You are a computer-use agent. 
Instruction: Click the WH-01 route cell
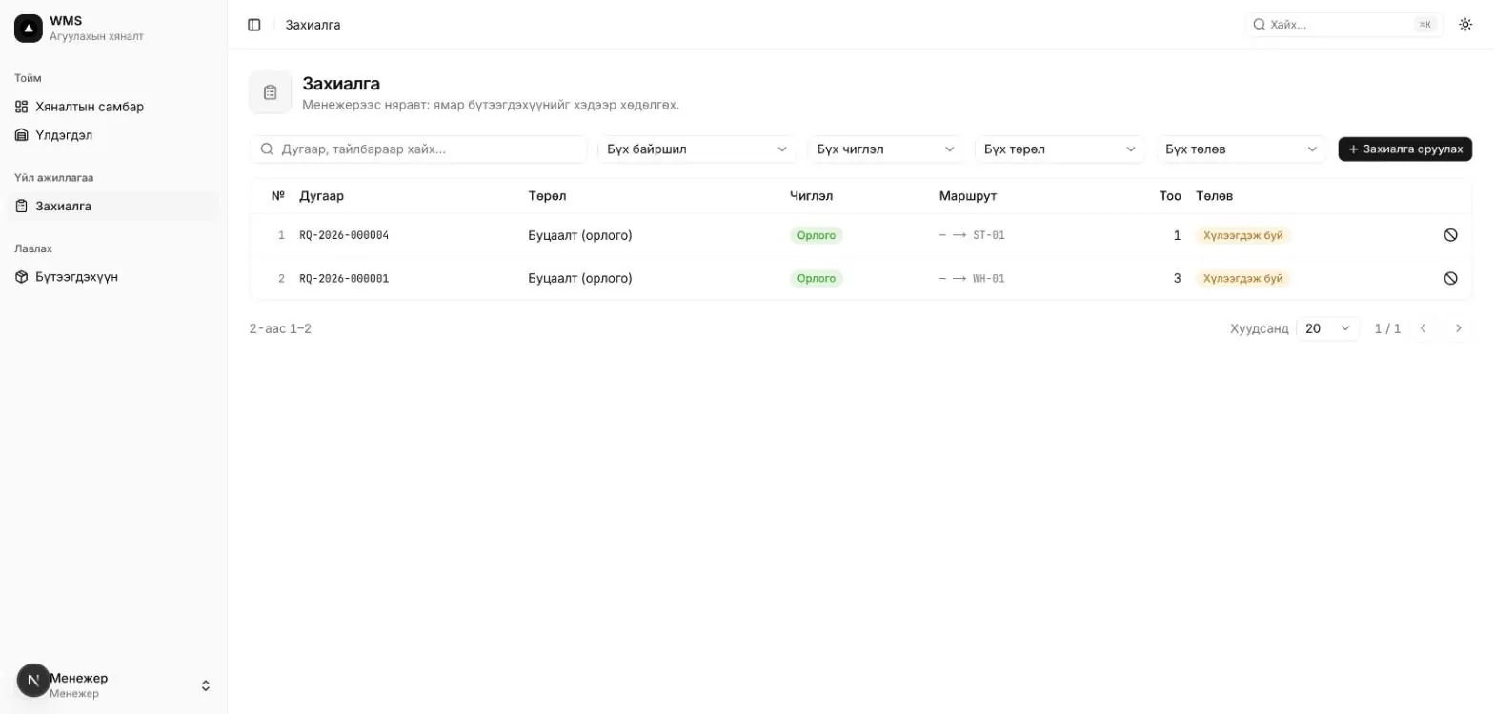coord(972,279)
